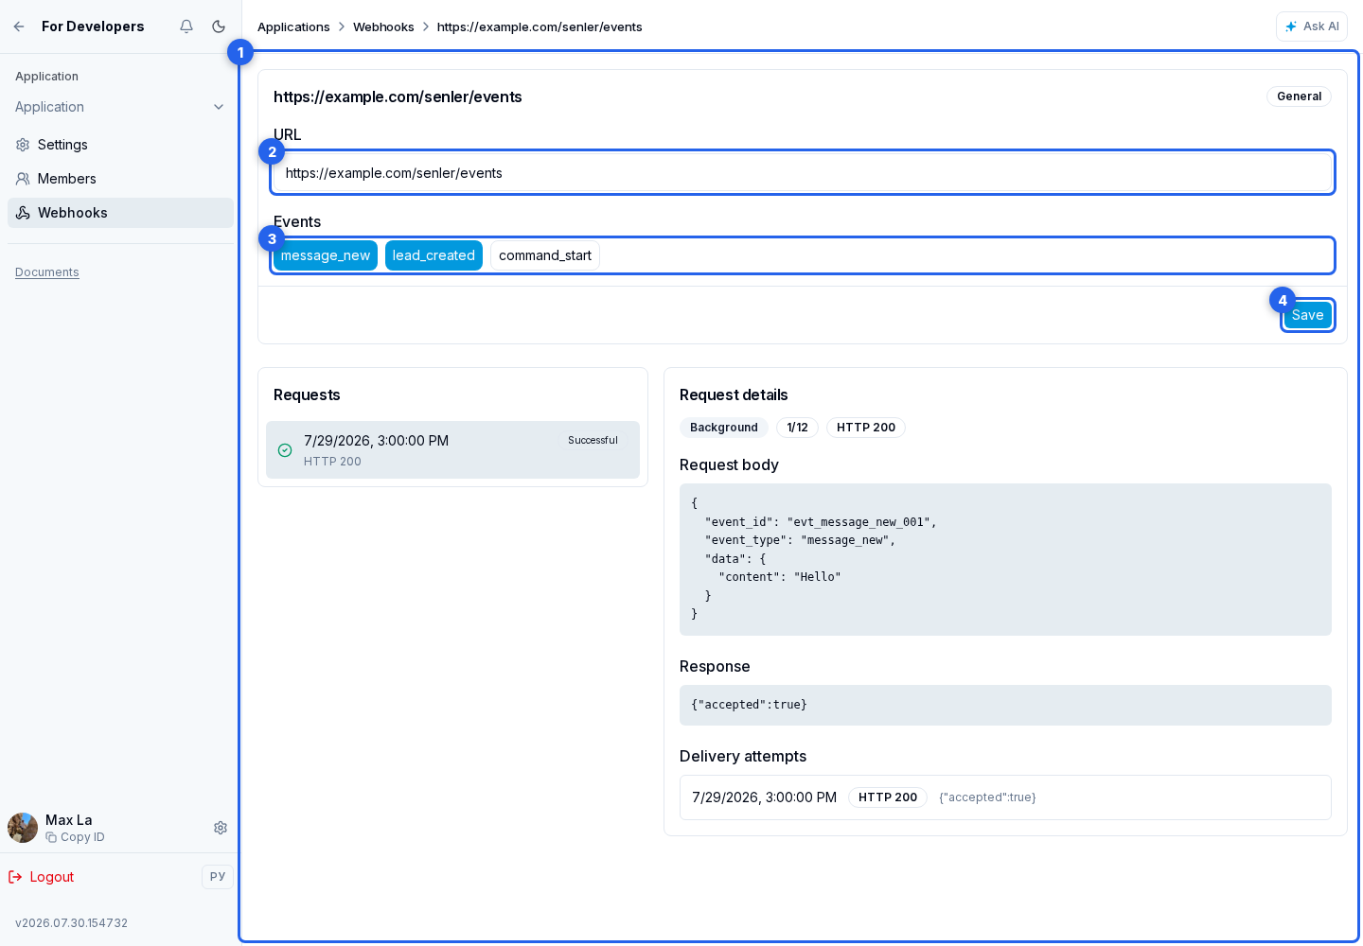Image resolution: width=1363 pixels, height=946 pixels.
Task: Click the request body JSON code block
Action: [1005, 559]
